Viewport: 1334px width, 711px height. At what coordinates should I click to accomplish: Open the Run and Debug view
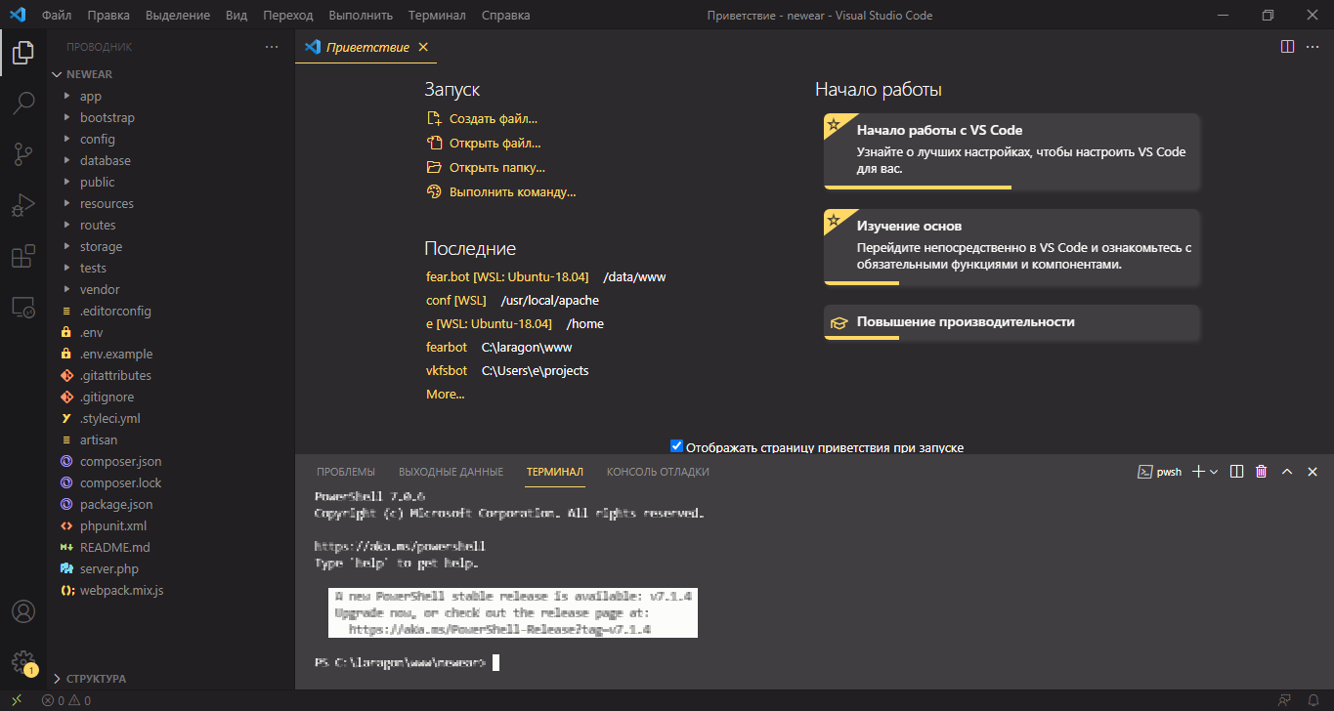tap(23, 205)
